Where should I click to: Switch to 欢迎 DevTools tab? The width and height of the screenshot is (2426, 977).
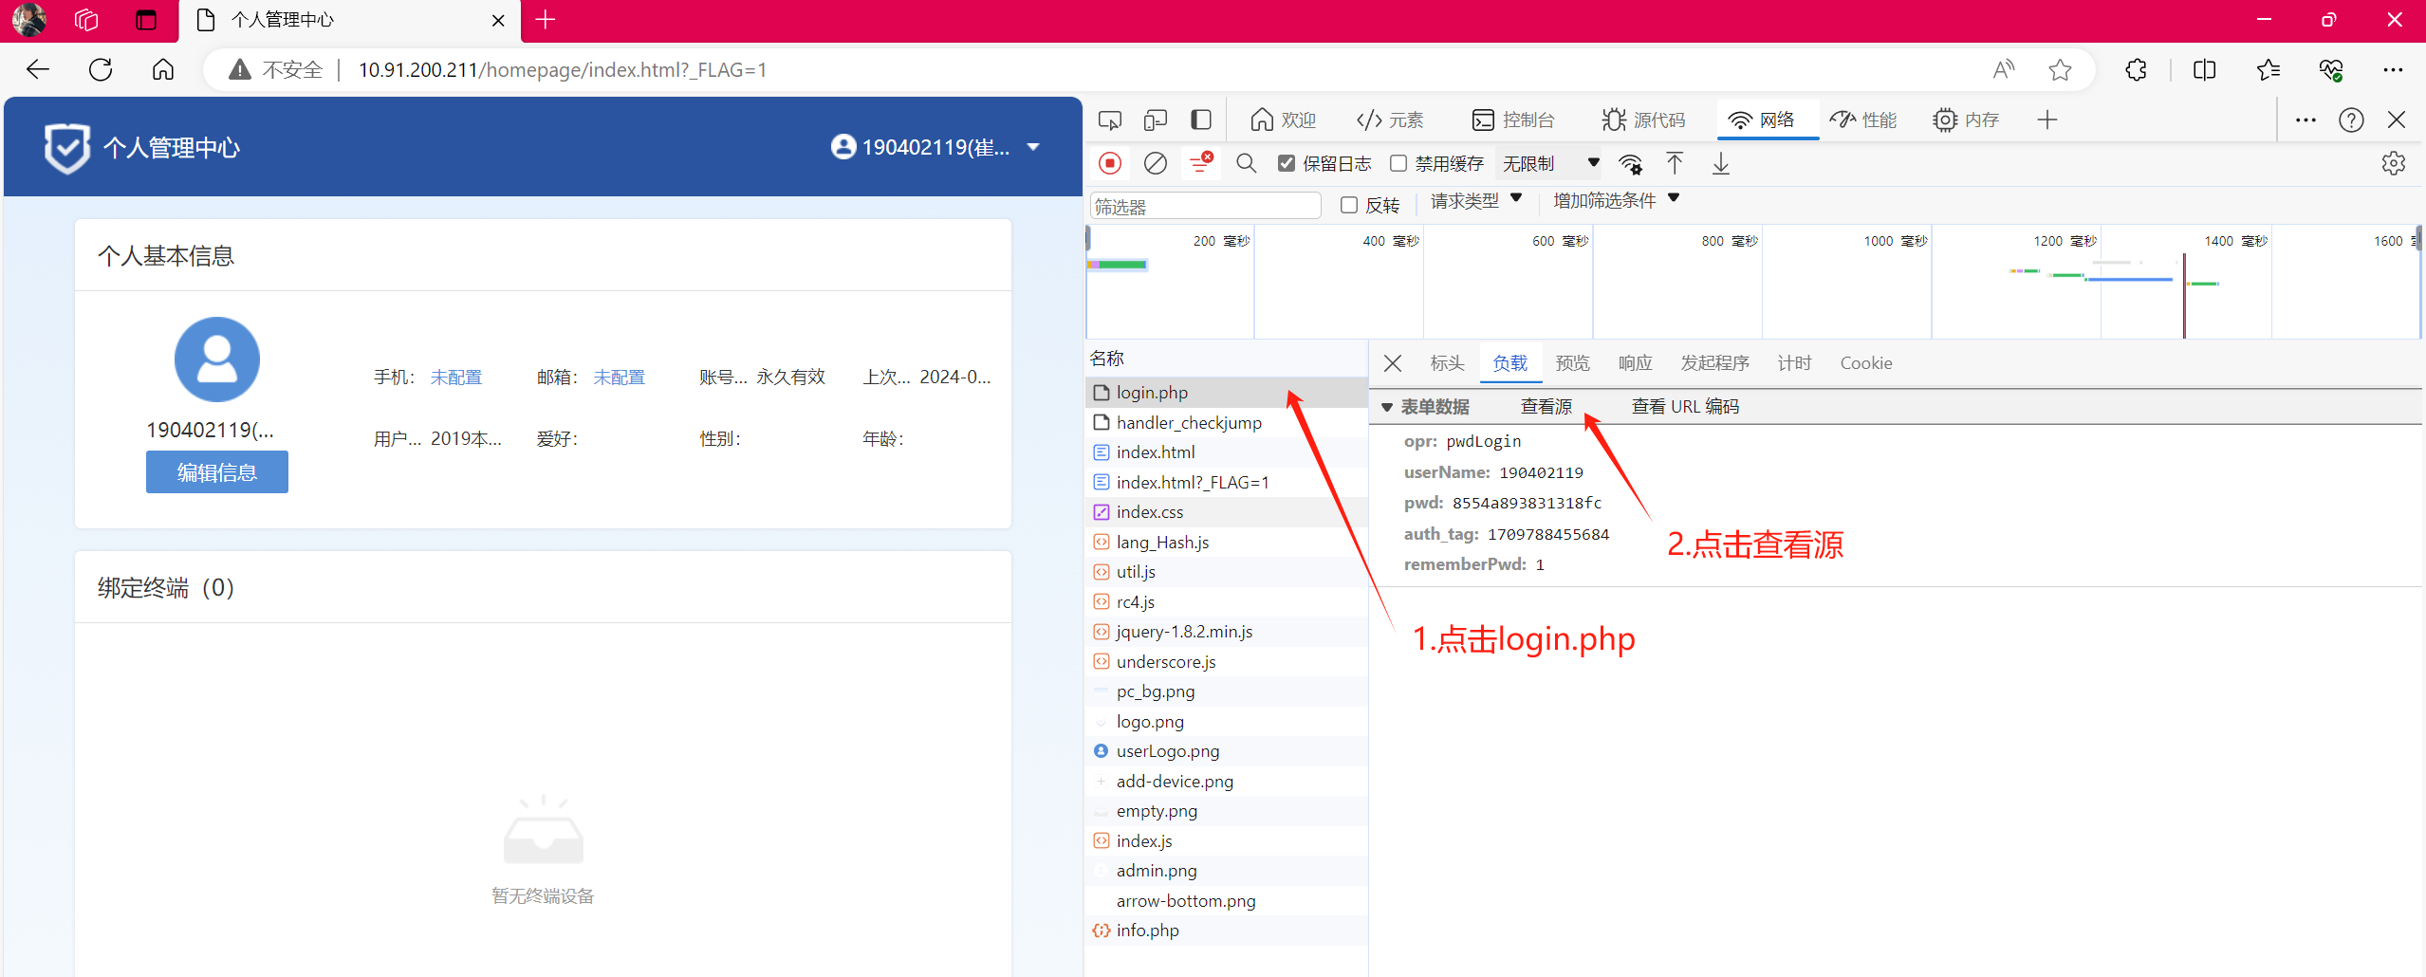click(1283, 120)
